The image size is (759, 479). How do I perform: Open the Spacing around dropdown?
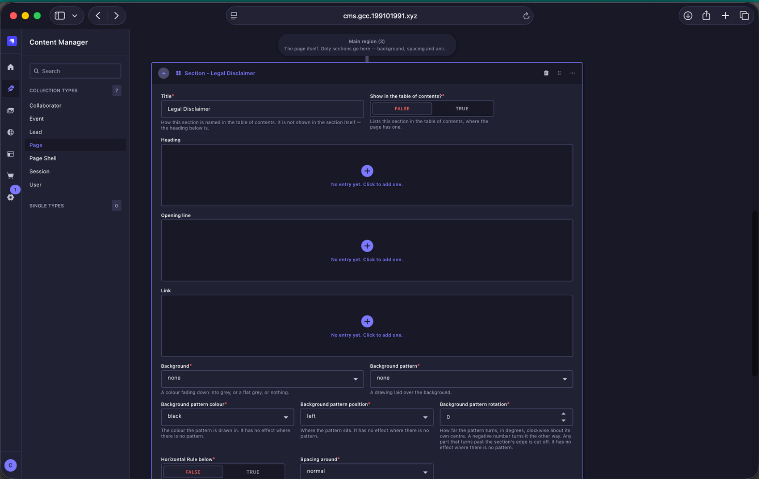(367, 472)
